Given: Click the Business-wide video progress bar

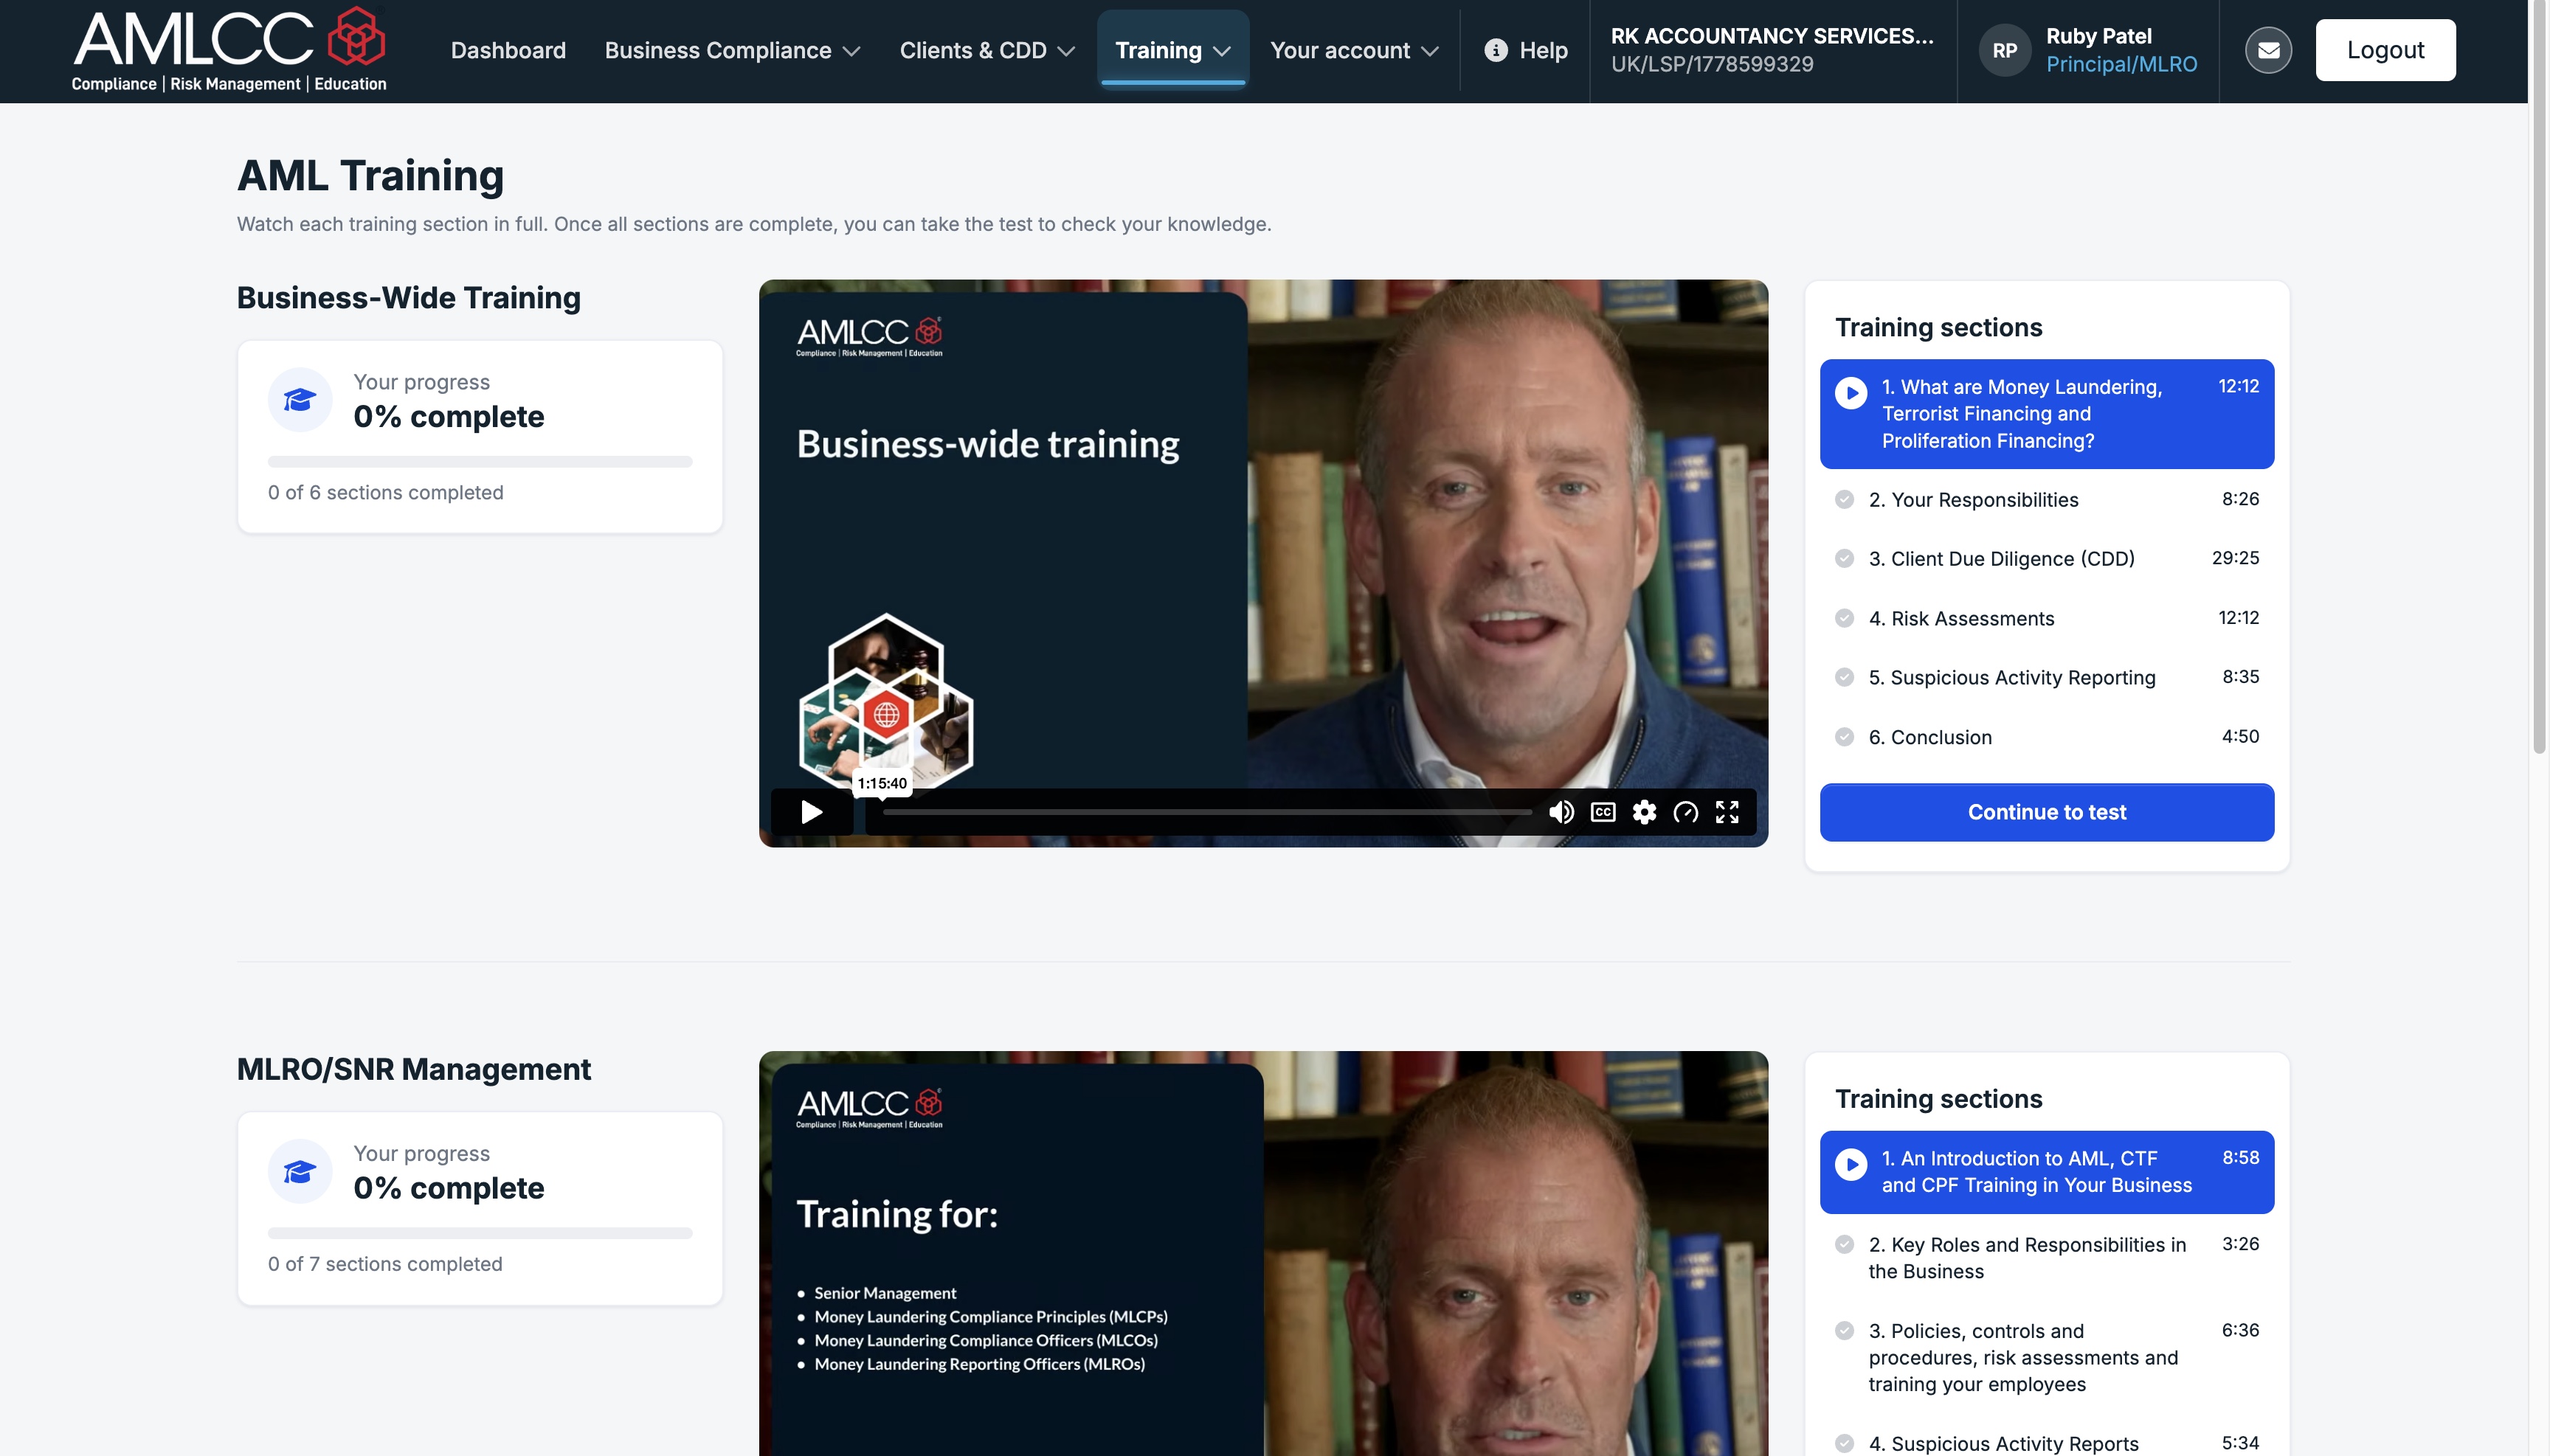Looking at the screenshot, I should pos(1206,812).
